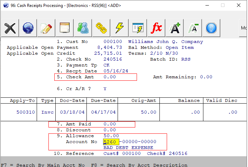248x167 pixels.
Task: Click Amt Remaining value 0.00
Action: click(206, 77)
